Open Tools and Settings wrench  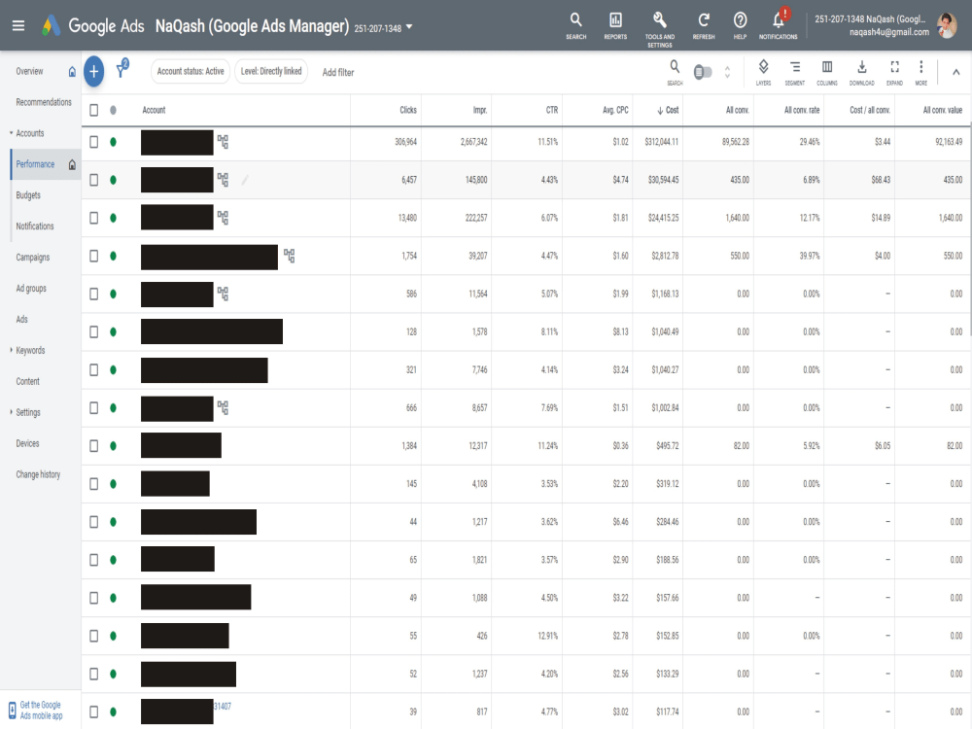(660, 29)
